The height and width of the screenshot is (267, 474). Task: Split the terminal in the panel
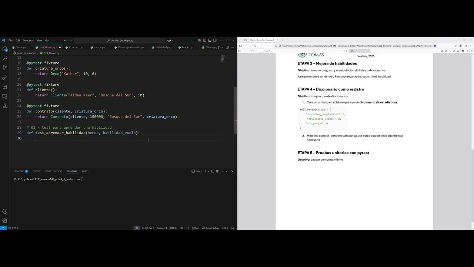[213, 171]
